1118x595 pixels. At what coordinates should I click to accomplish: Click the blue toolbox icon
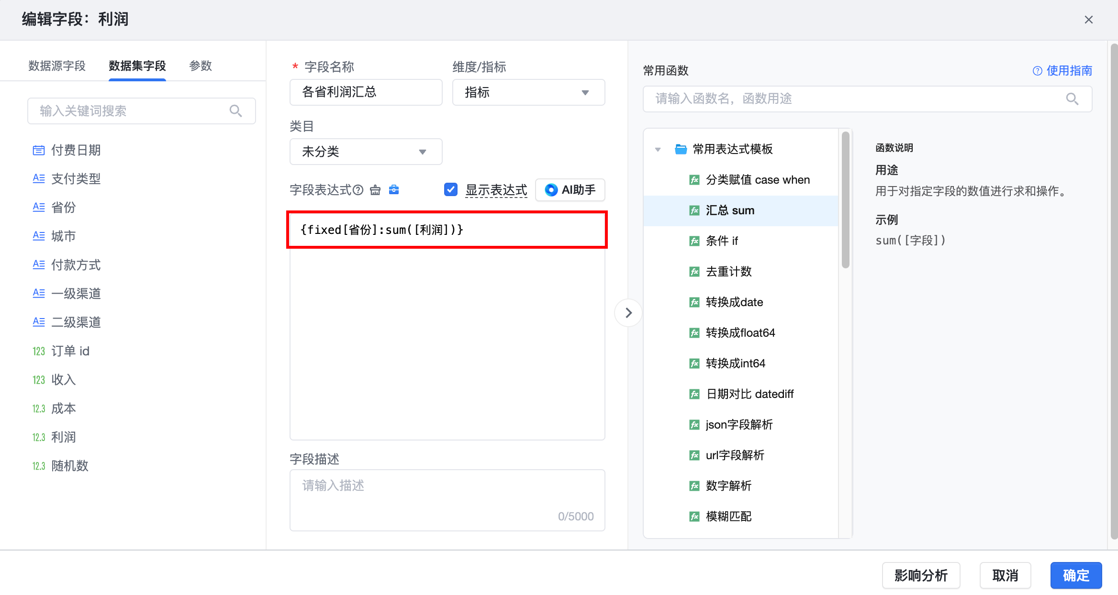394,190
